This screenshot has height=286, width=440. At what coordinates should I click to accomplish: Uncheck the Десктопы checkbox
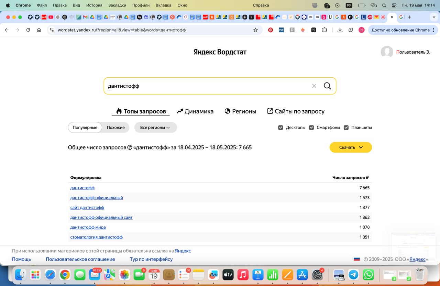coord(281,128)
